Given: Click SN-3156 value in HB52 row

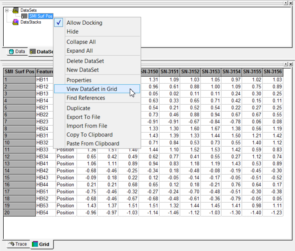Looking at the screenshot, I should (x=273, y=199).
